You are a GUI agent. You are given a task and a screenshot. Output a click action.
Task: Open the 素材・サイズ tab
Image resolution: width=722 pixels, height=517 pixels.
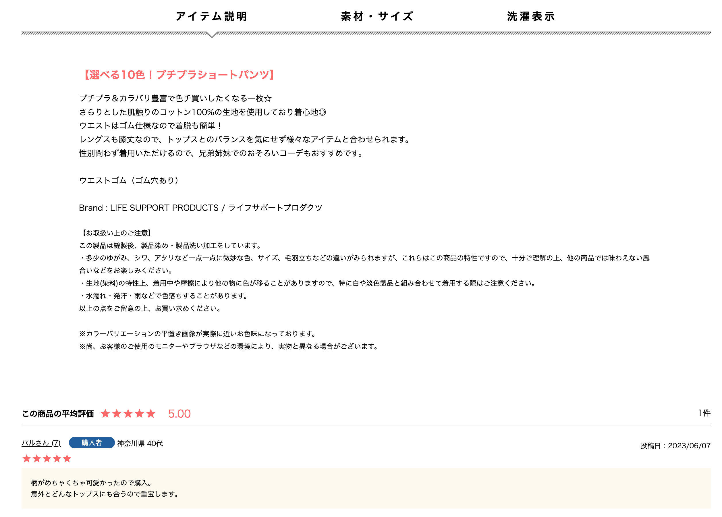[x=377, y=16]
